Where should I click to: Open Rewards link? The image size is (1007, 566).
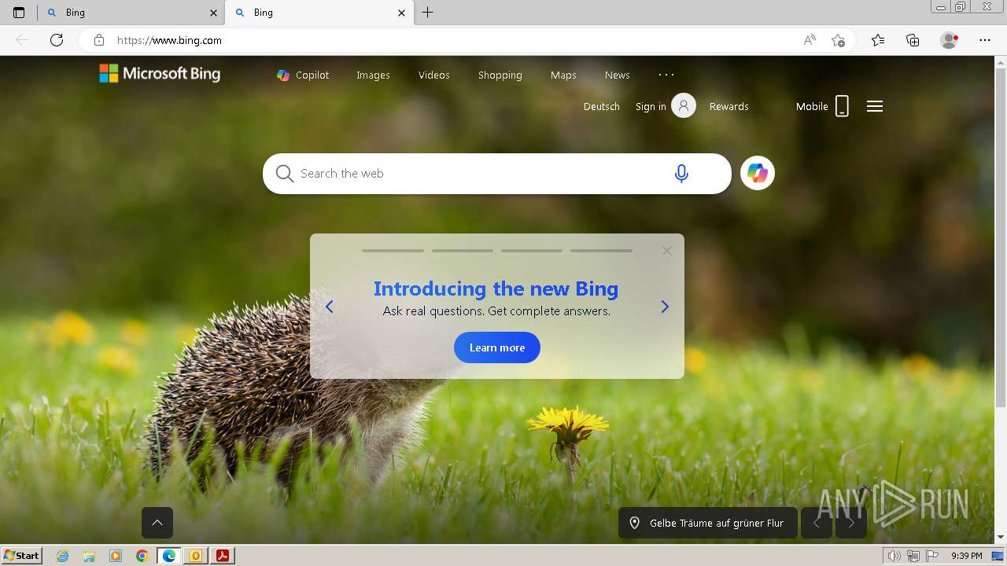(729, 106)
